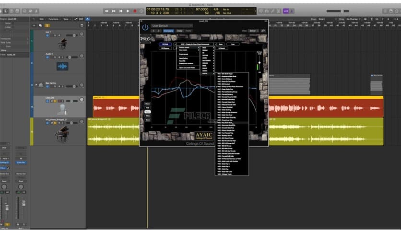Click the Fast Forward transport button

point(114,11)
